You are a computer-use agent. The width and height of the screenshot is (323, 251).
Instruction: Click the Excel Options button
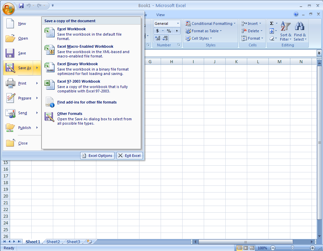[97, 156]
